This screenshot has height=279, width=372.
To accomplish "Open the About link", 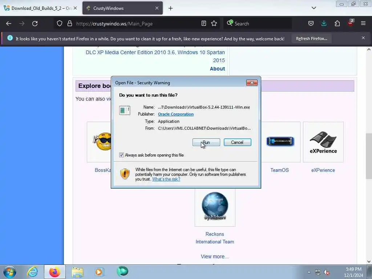I will (x=217, y=69).
